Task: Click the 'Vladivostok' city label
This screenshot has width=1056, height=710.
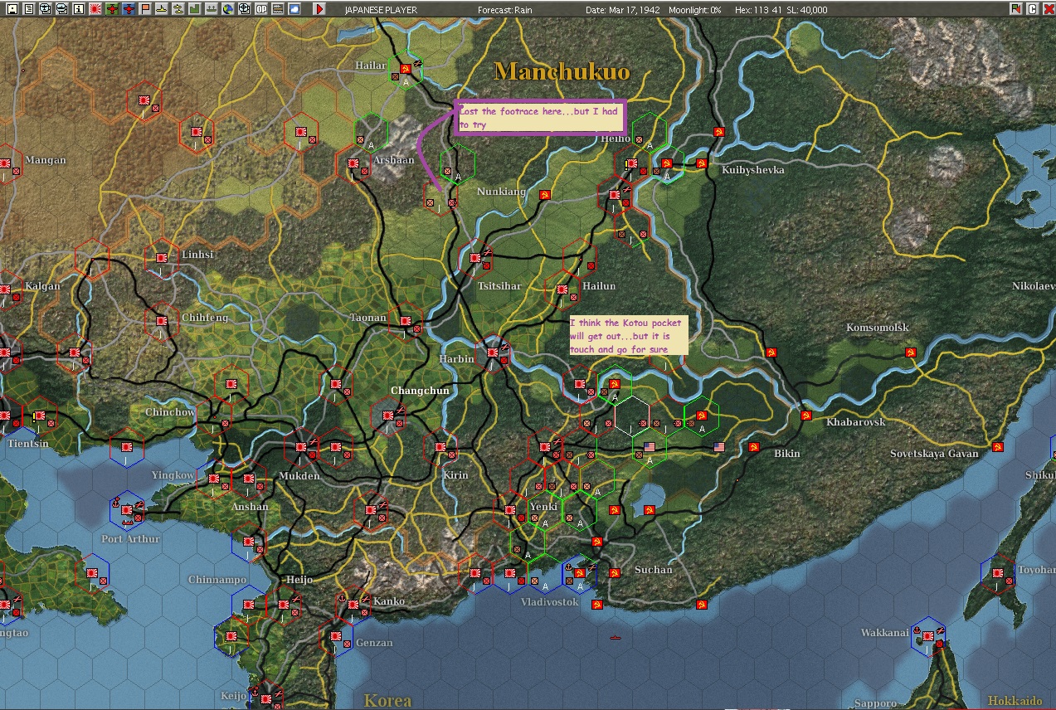Action: click(x=550, y=602)
